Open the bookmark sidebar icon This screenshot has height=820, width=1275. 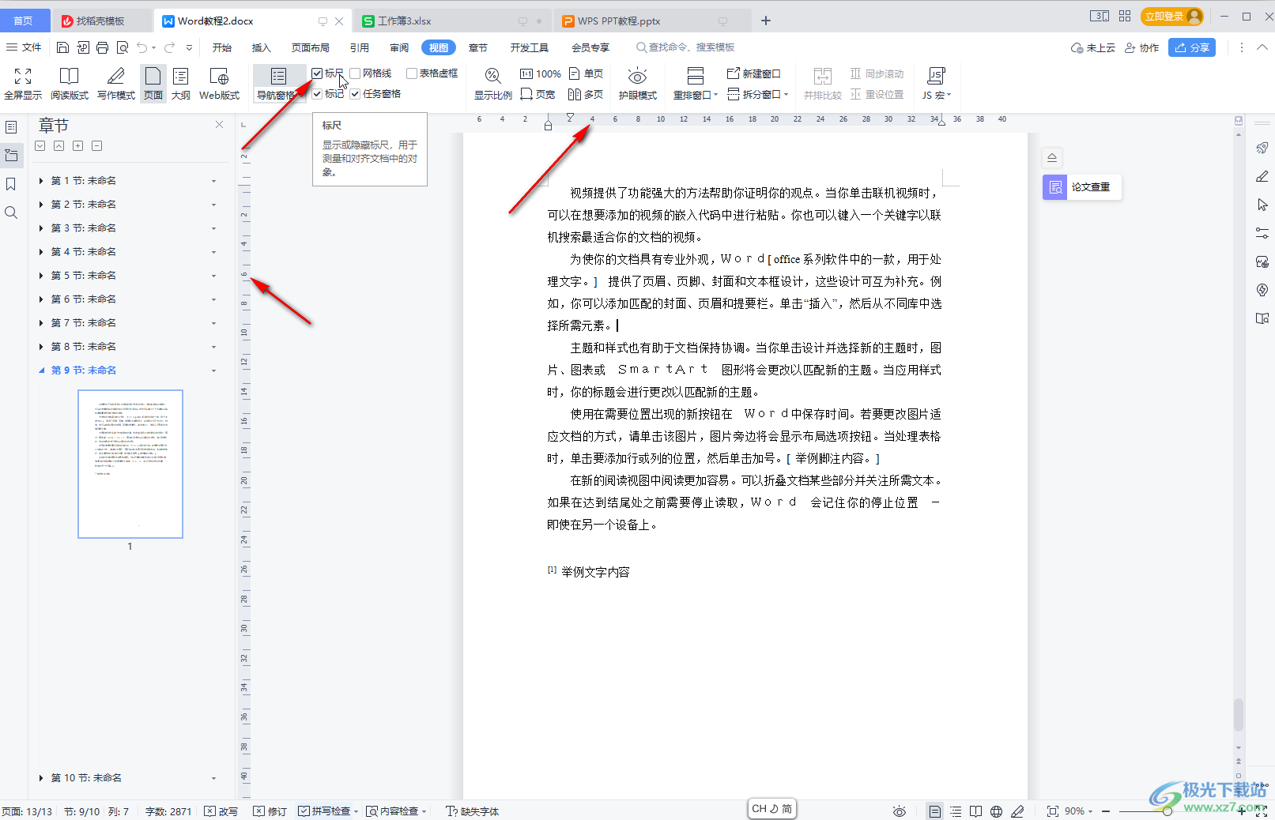tap(11, 184)
